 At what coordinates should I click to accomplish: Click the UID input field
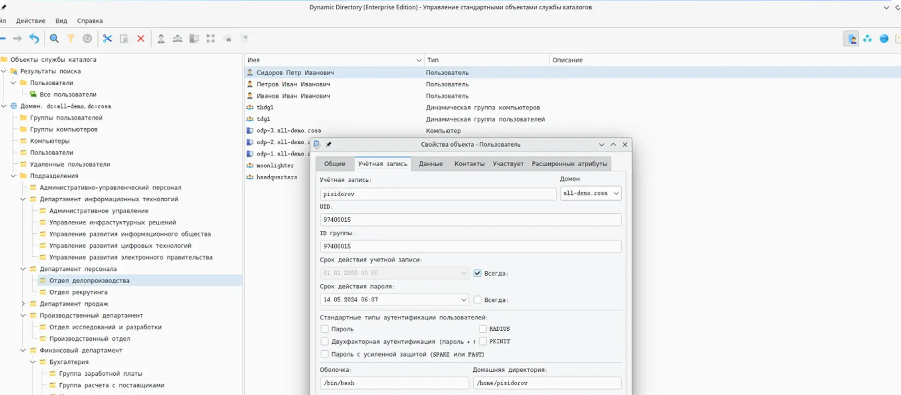[471, 220]
